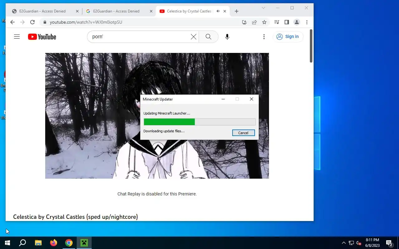Show hidden system tray icons
Image resolution: width=399 pixels, height=249 pixels.
(344, 243)
